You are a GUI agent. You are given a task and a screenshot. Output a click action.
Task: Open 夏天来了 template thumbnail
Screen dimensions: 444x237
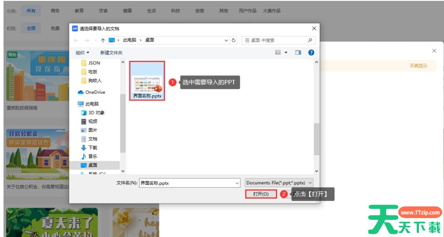click(52, 222)
